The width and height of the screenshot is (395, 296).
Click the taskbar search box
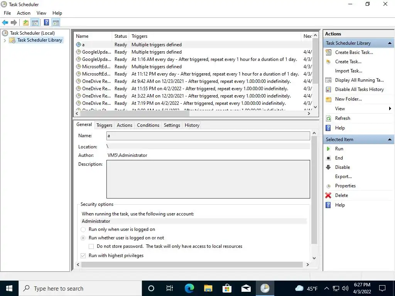pos(80,288)
